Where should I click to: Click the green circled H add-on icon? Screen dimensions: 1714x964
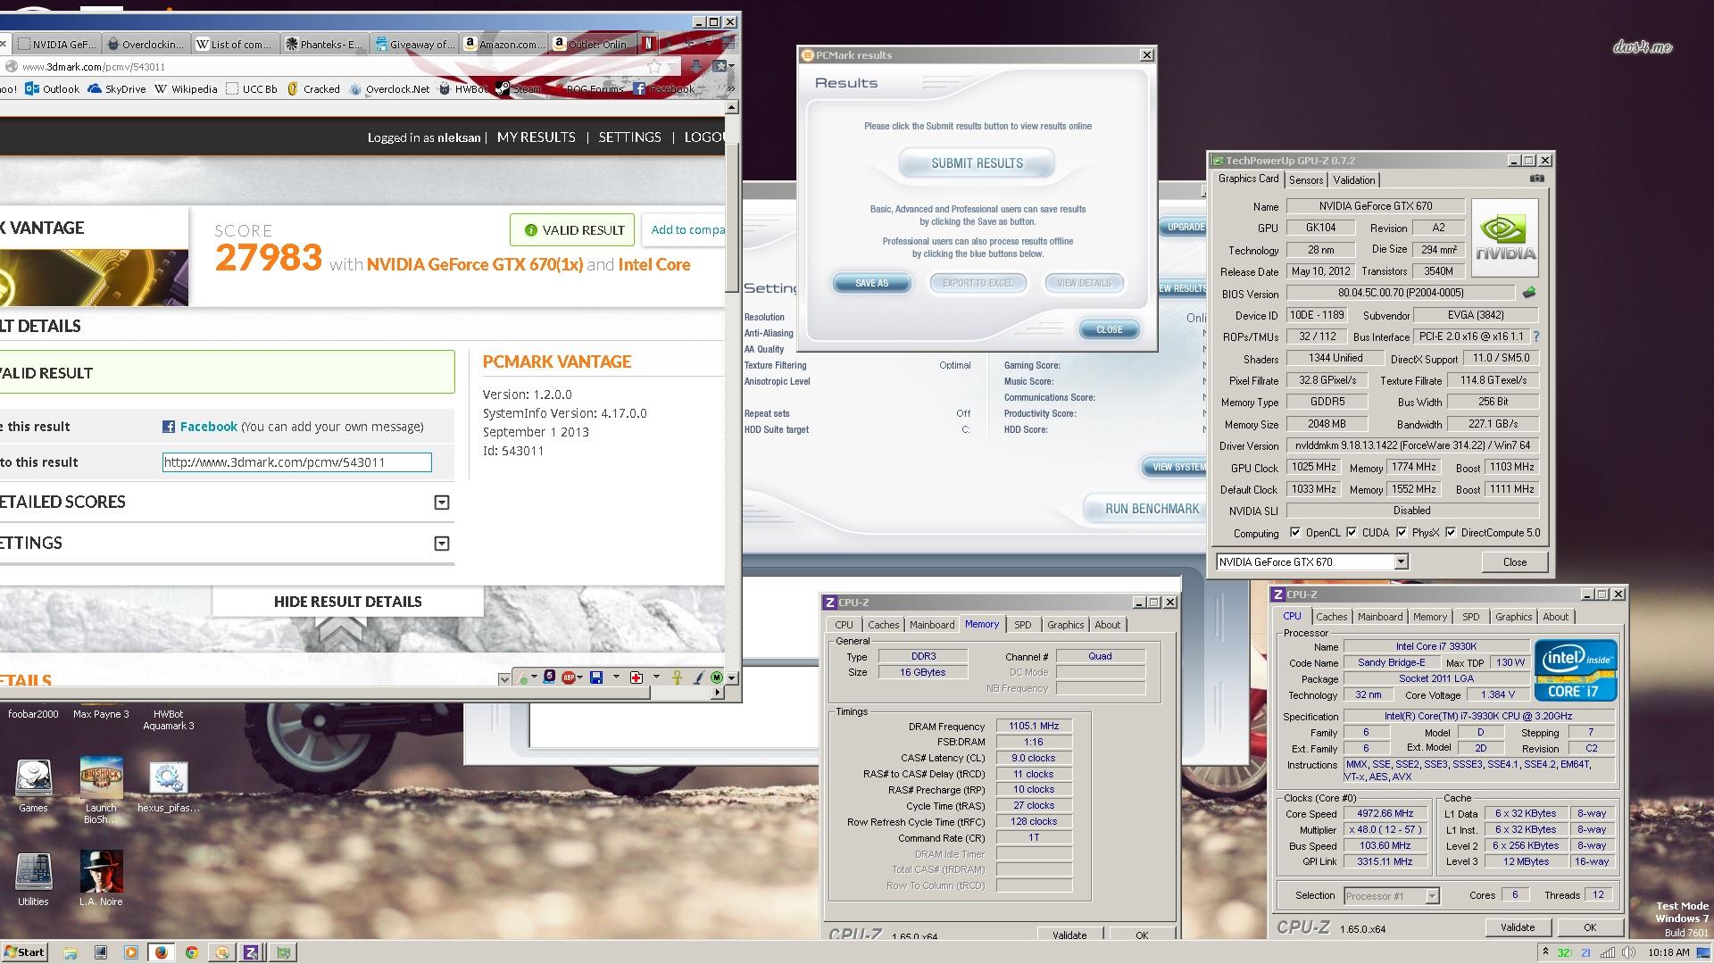[716, 677]
